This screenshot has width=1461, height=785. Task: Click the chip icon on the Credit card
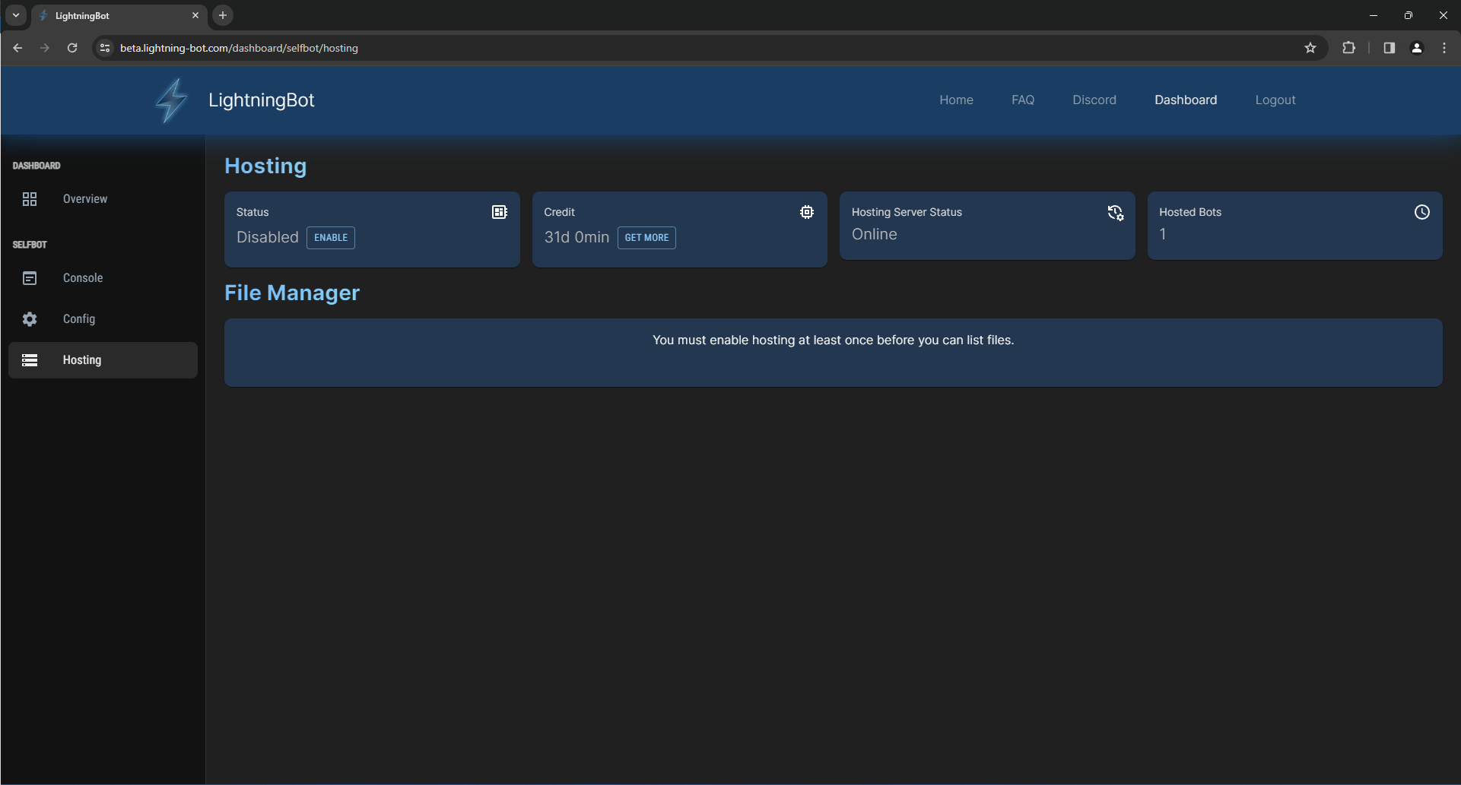point(807,212)
